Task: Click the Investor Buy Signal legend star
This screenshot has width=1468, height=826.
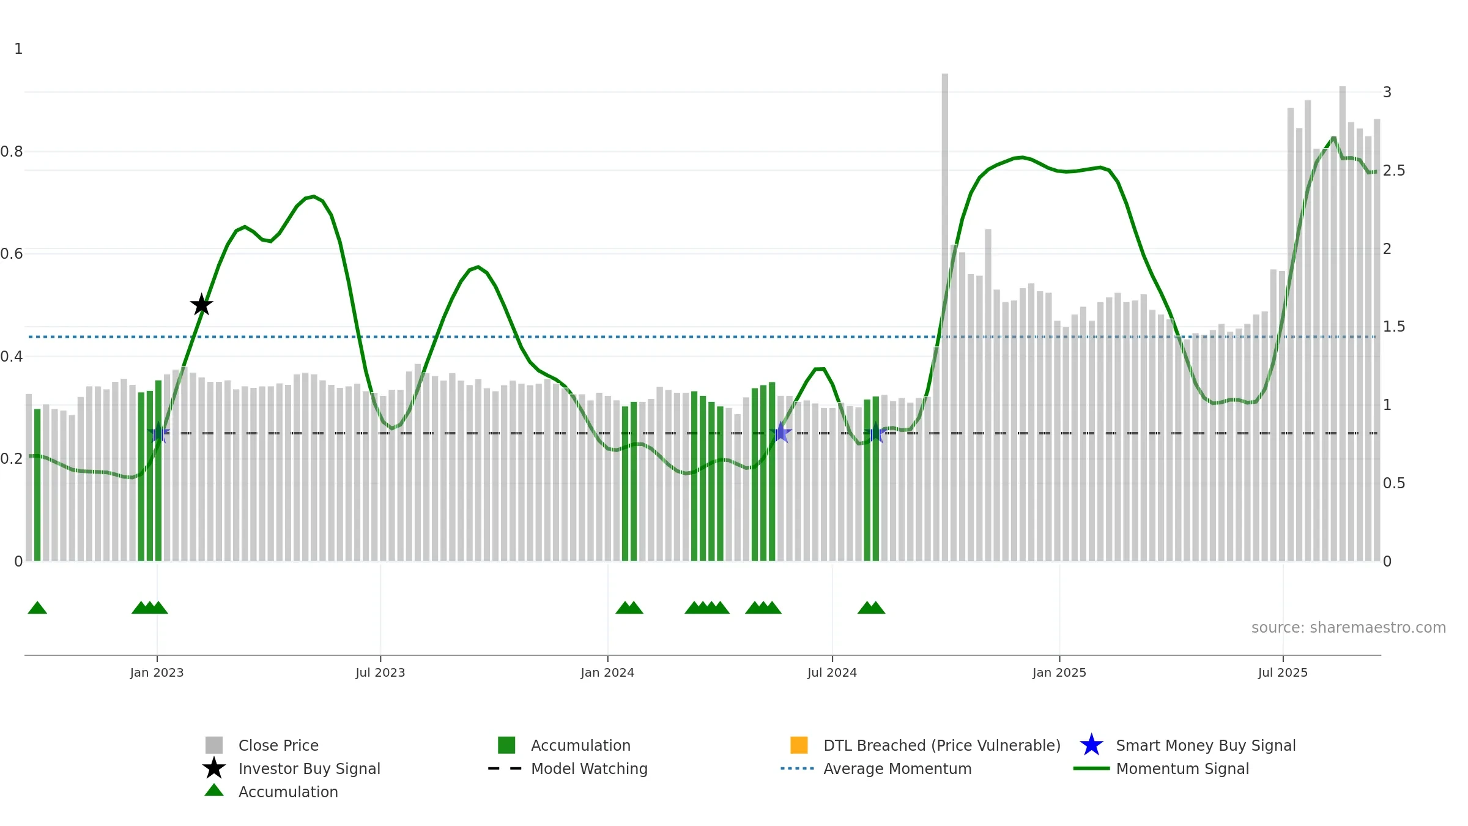Action: coord(214,768)
